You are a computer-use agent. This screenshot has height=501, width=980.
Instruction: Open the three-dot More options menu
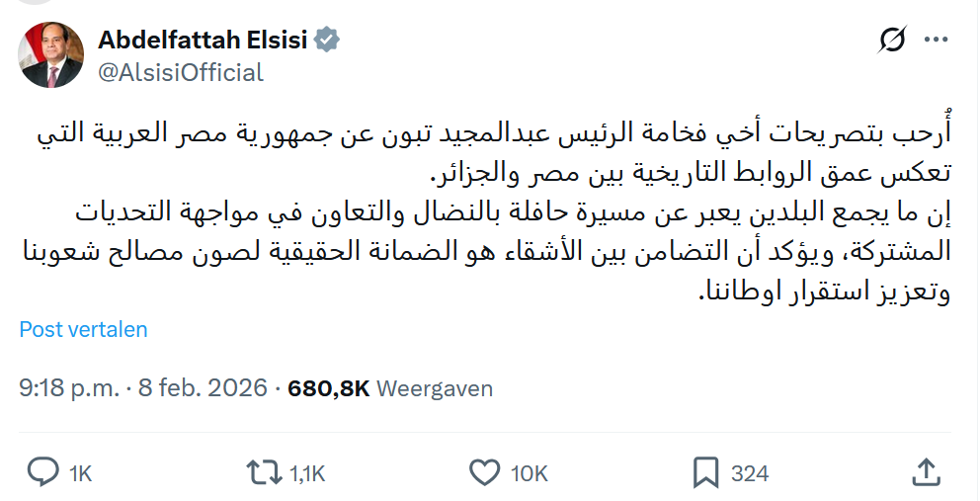pos(937,41)
